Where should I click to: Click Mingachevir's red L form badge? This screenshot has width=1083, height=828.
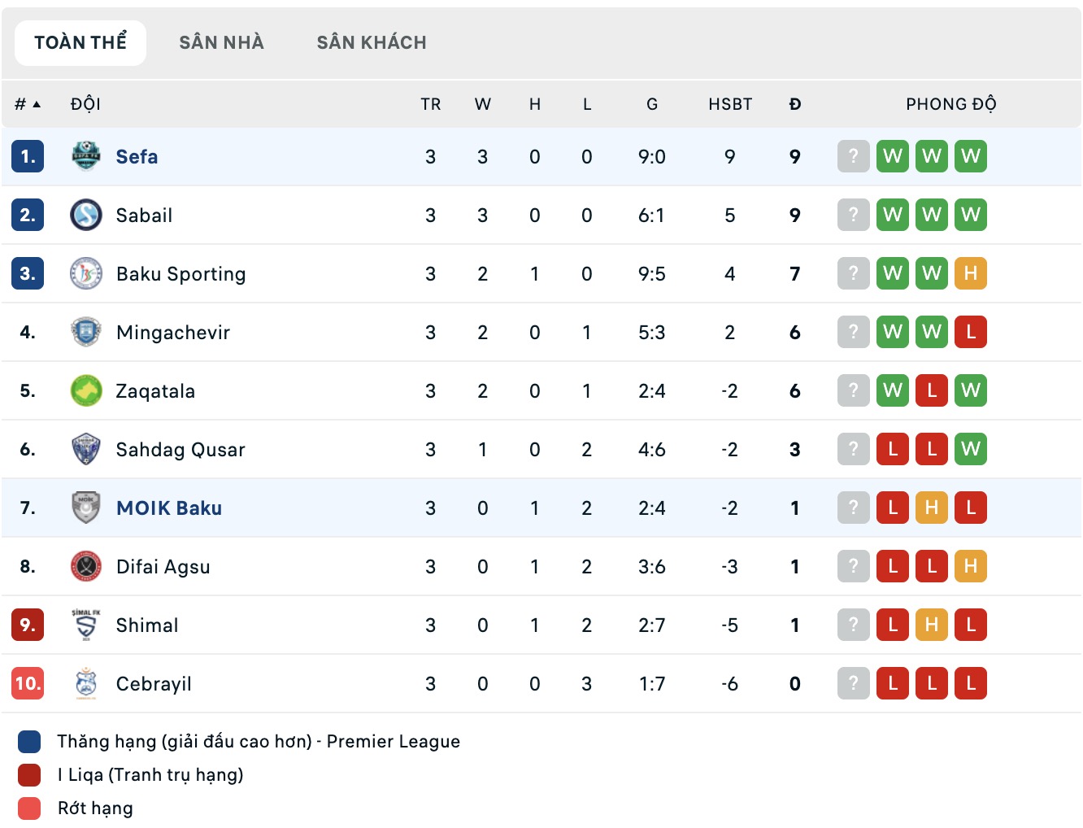(970, 332)
